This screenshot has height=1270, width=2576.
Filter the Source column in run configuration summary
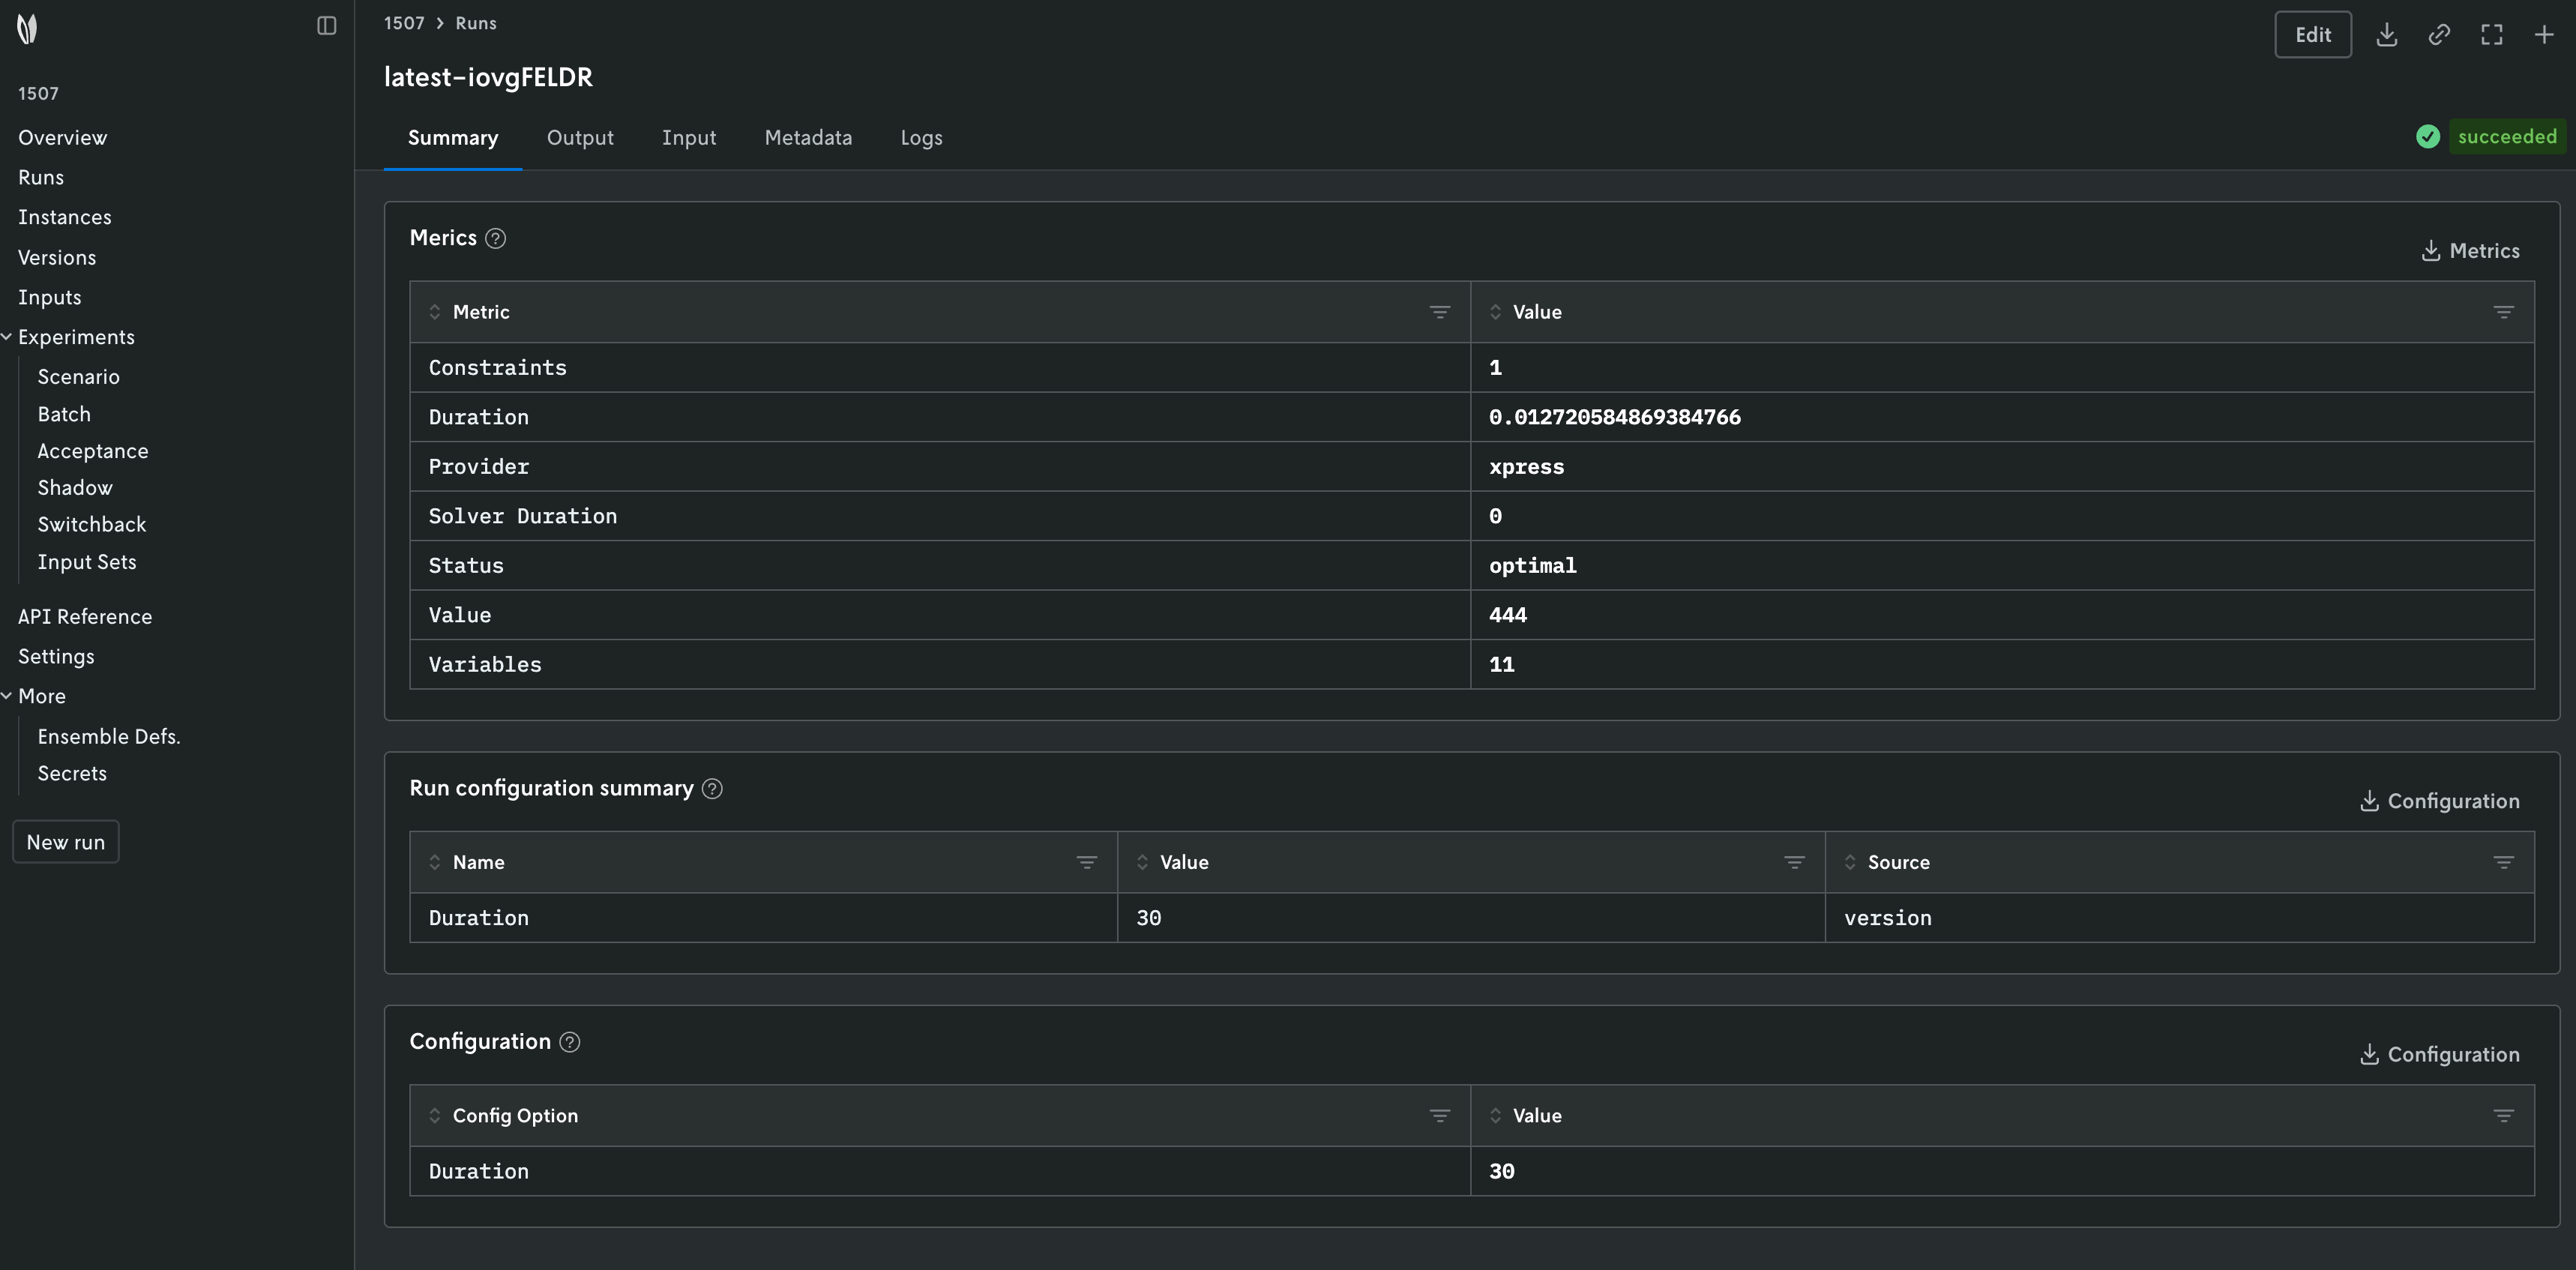click(2503, 862)
